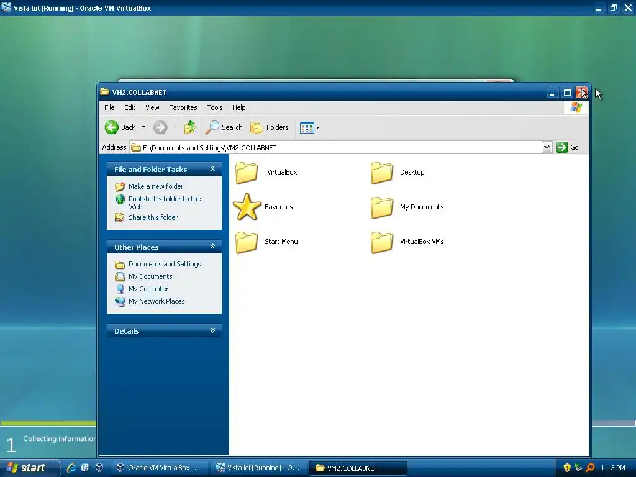
Task: Click the folder icon in Explorer title bar
Action: 104,92
